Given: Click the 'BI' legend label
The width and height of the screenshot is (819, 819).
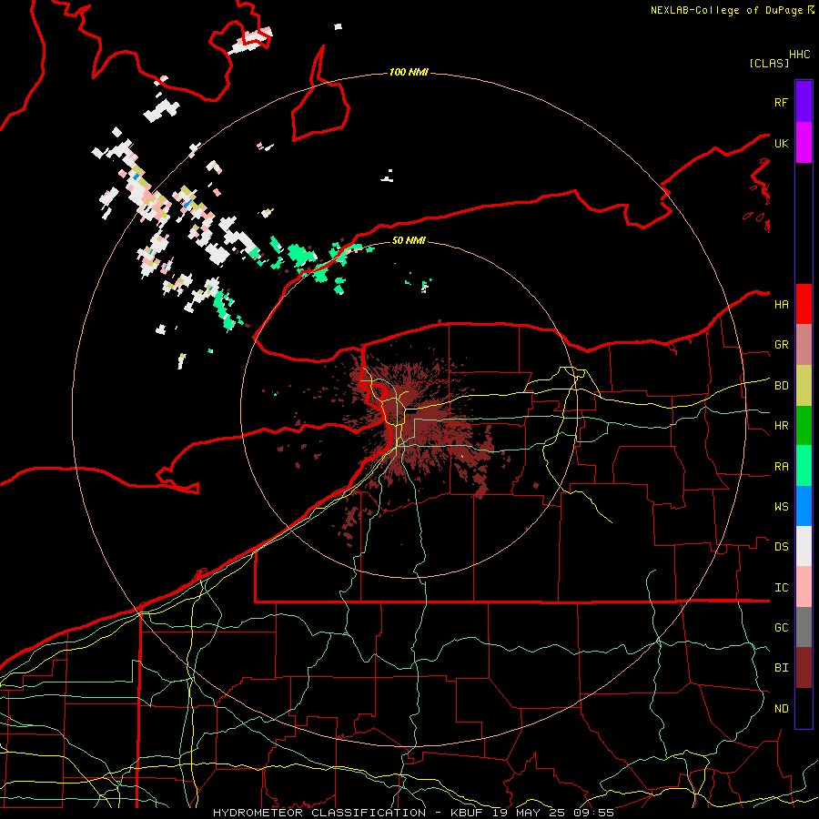Looking at the screenshot, I should click(781, 668).
